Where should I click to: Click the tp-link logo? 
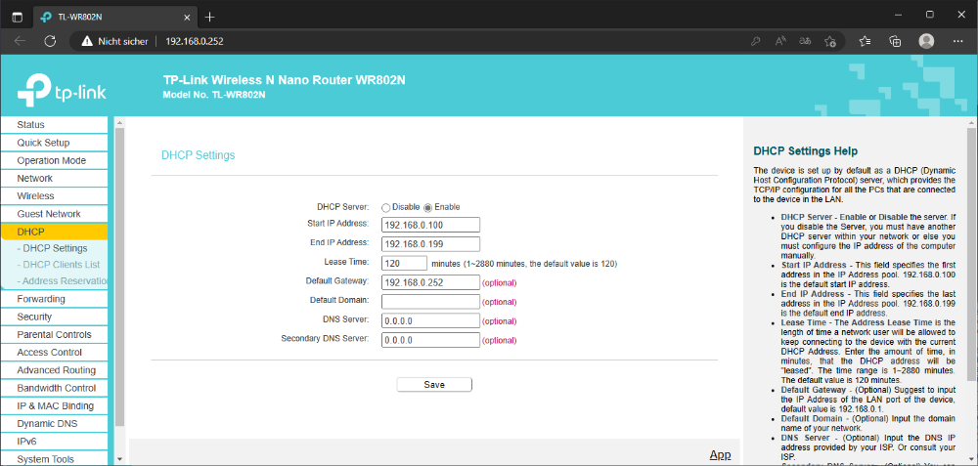coord(62,92)
